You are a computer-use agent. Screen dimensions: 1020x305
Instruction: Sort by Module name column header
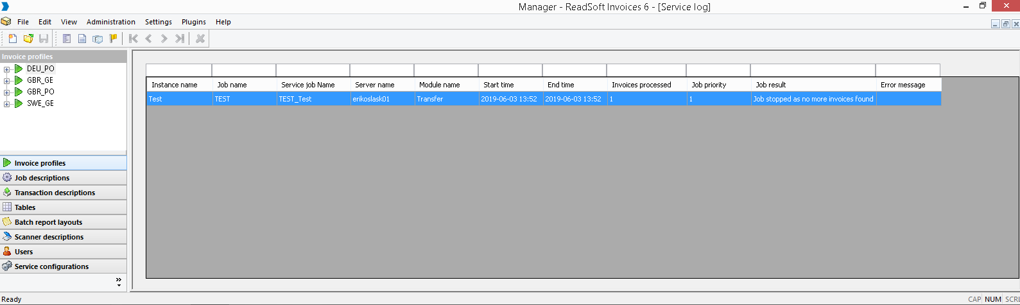point(446,85)
